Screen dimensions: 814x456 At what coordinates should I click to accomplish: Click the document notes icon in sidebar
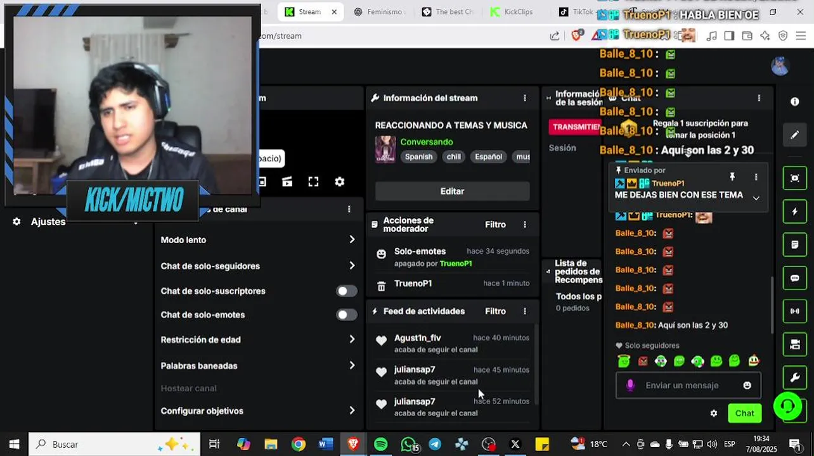[794, 244]
